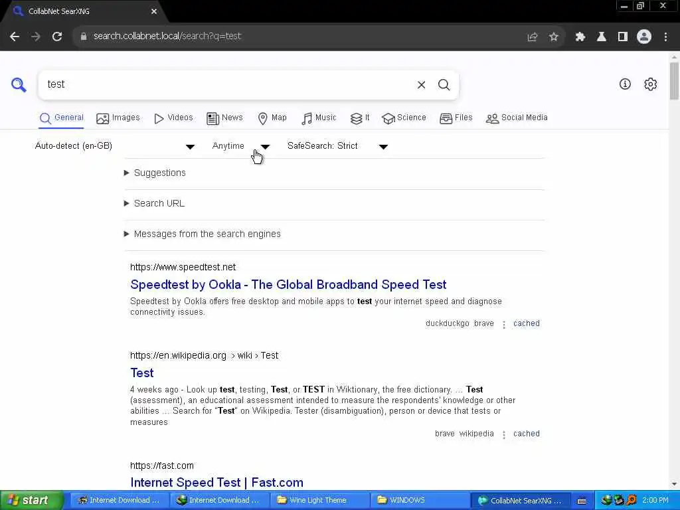Bookmark this page with star icon
The height and width of the screenshot is (510, 680).
pyautogui.click(x=554, y=37)
